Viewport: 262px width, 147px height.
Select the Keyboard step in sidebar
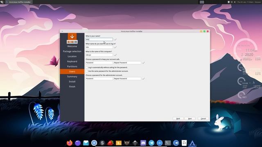point(72,61)
